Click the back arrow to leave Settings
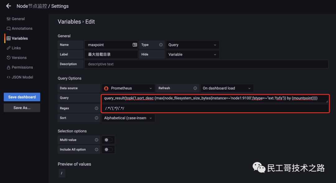The height and width of the screenshot is (183, 336). tap(8, 6)
